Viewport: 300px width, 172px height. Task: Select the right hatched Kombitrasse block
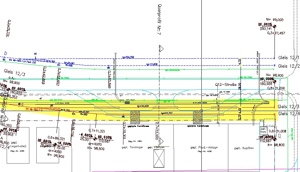tap(198, 117)
